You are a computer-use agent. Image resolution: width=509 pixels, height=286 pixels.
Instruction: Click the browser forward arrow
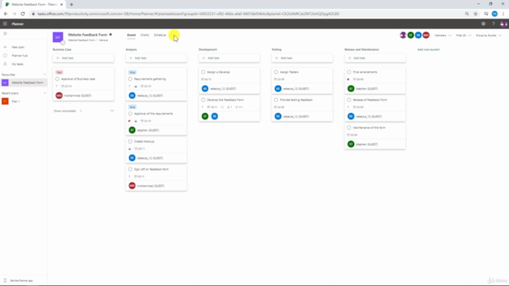(x=14, y=14)
